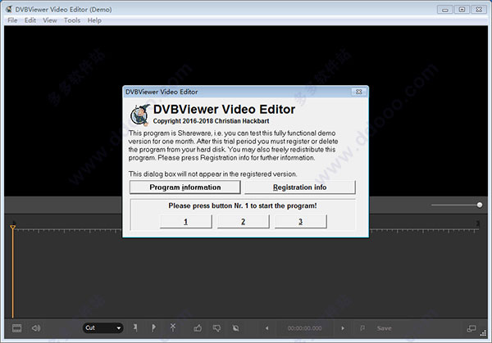Viewport: 492px width, 343px height.
Task: Open the File menu
Action: click(12, 20)
